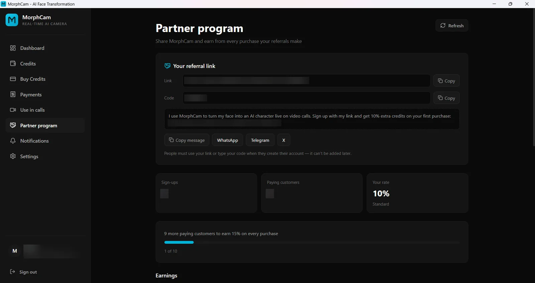The height and width of the screenshot is (283, 535).
Task: Click the Your rate 10% card
Action: [417, 193]
